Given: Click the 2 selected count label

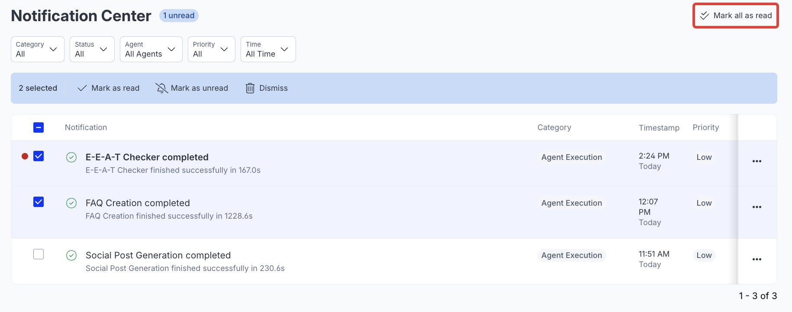Looking at the screenshot, I should (x=38, y=88).
